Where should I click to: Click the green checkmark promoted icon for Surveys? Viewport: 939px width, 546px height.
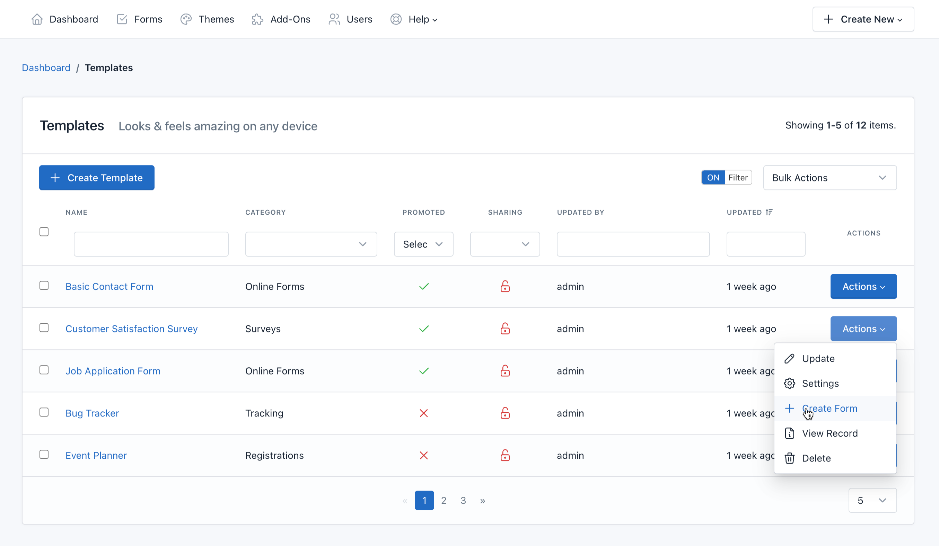[423, 328]
